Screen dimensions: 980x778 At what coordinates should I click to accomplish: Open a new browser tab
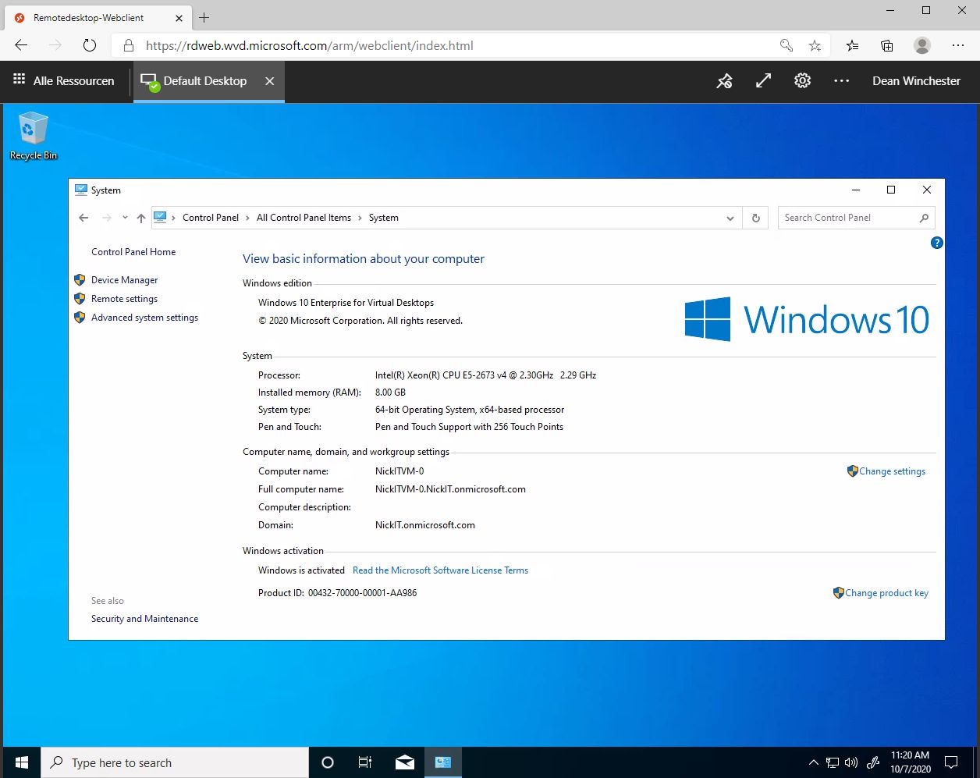click(204, 17)
